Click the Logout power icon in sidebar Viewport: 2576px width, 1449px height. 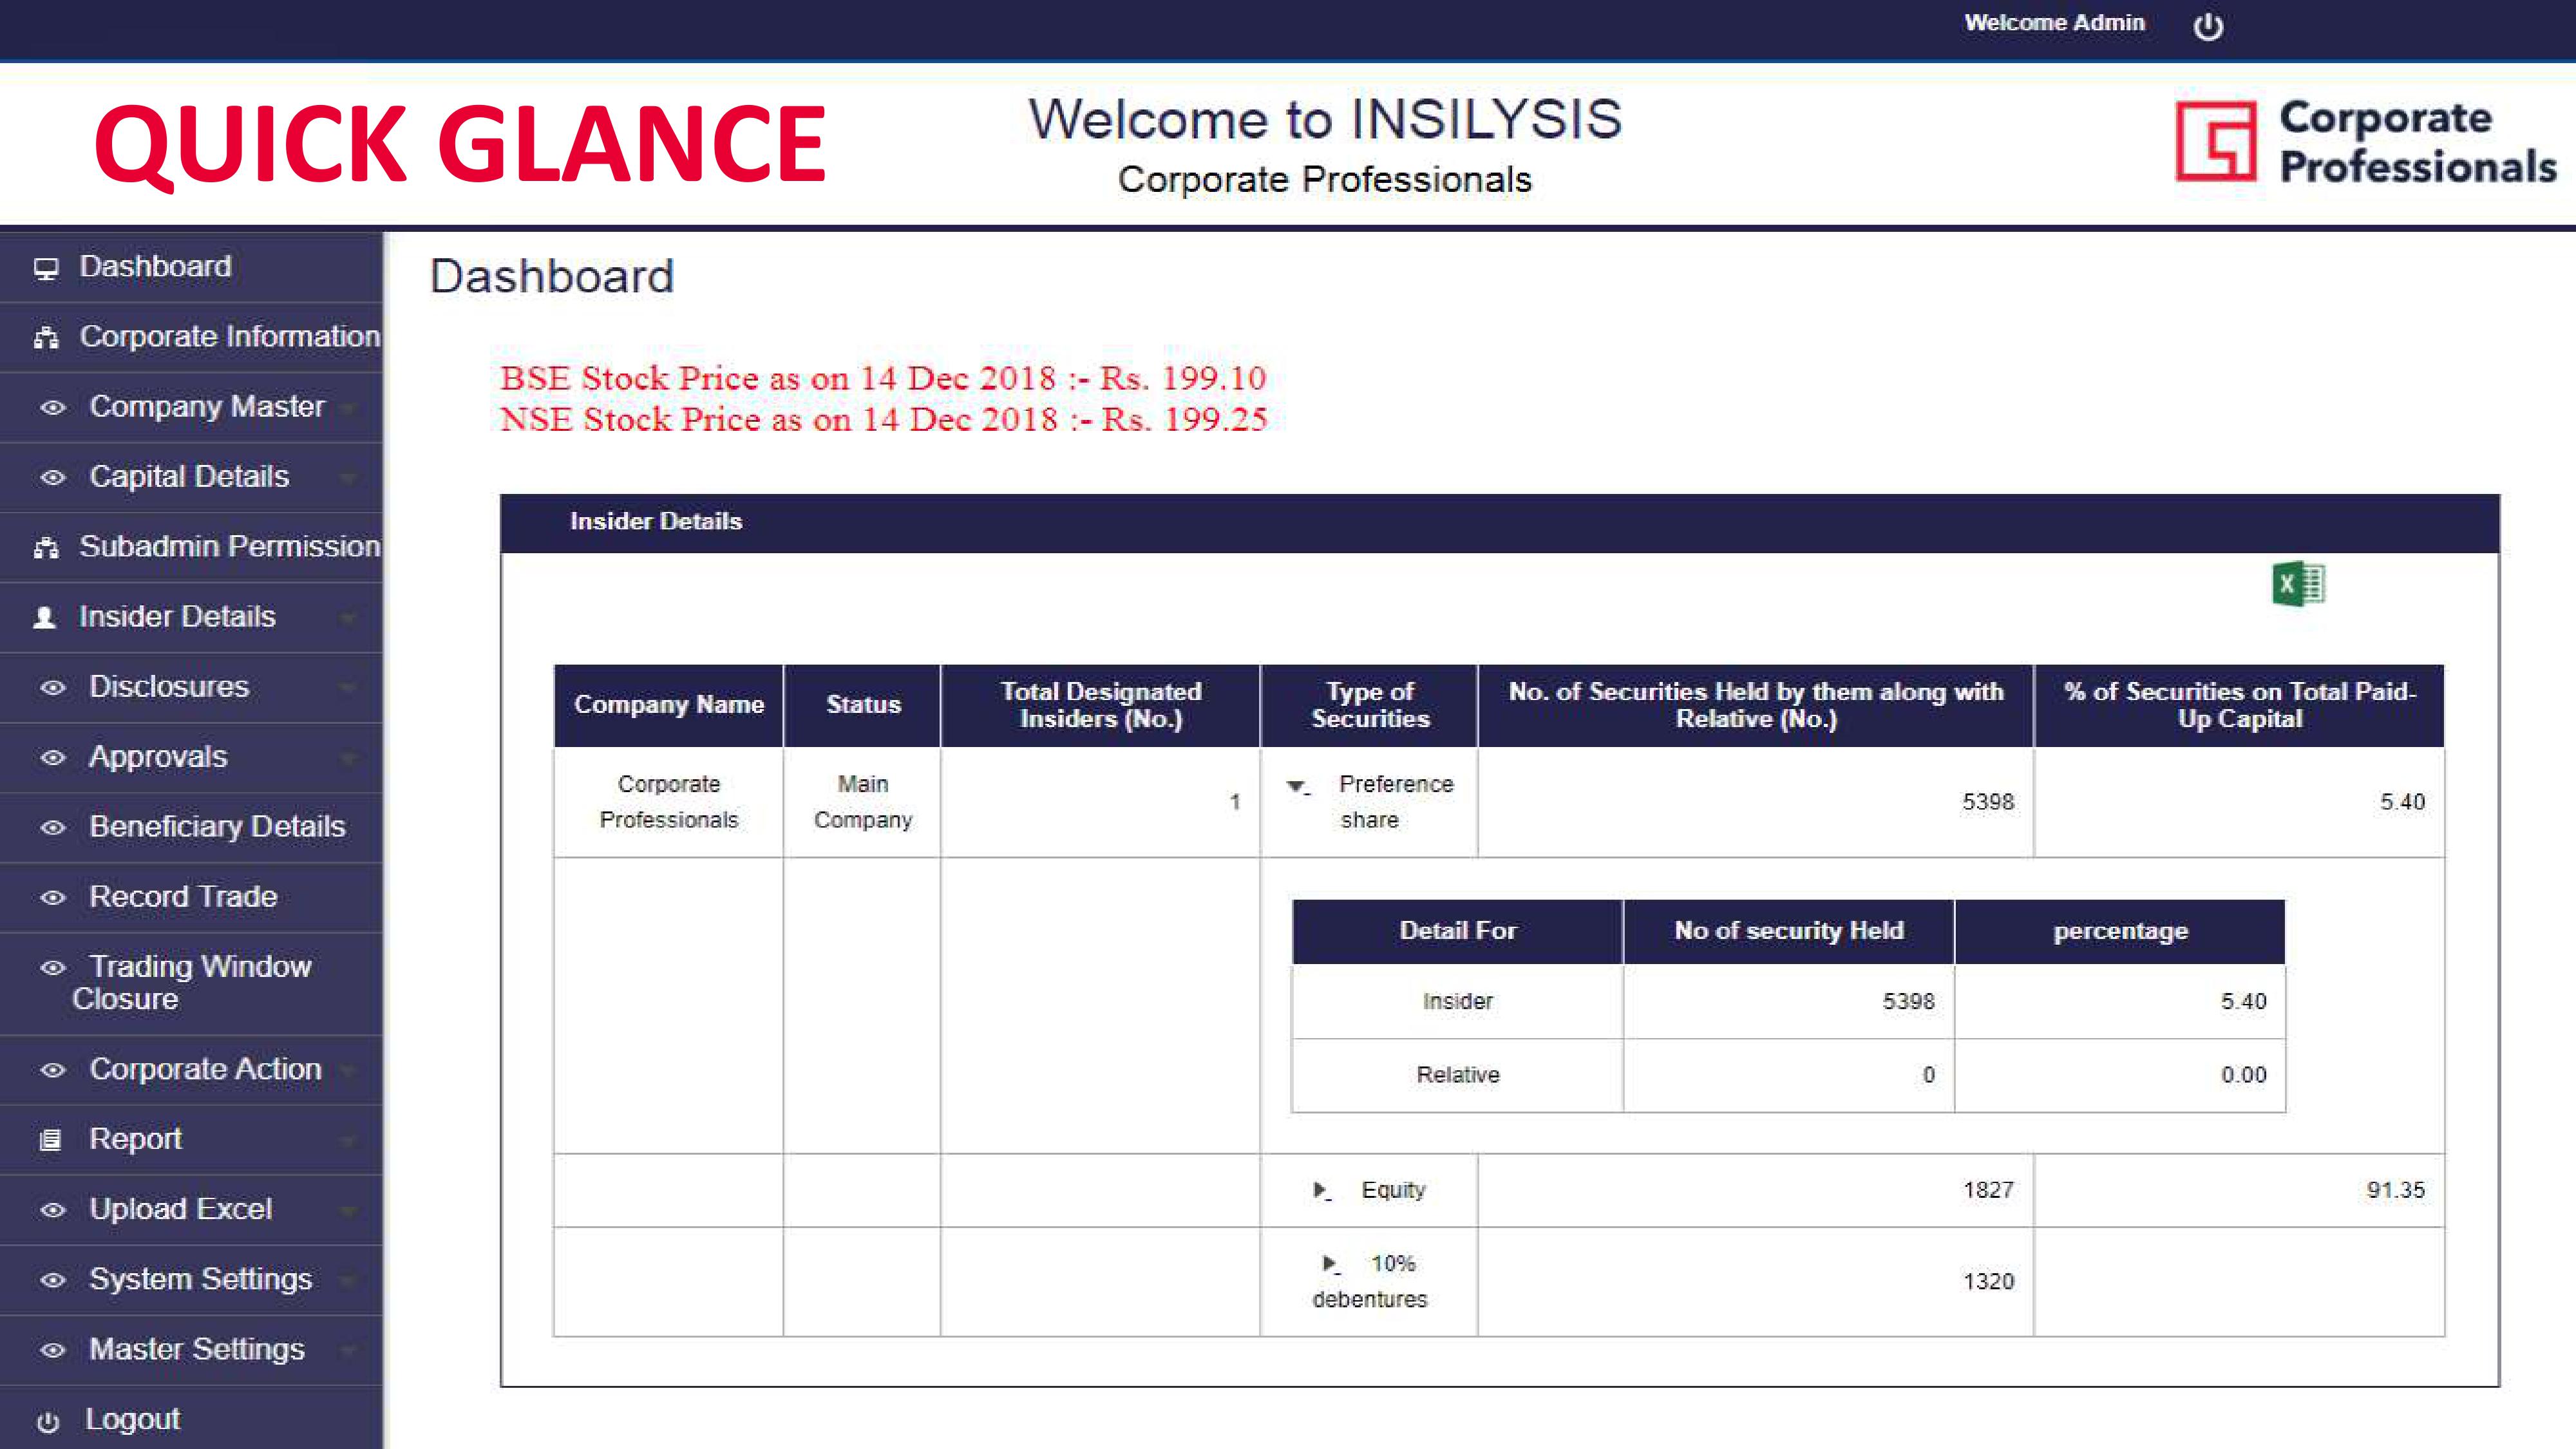pos(48,1421)
